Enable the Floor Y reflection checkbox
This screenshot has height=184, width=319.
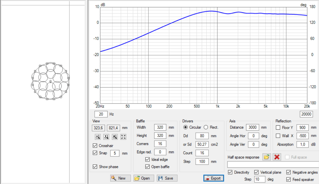[278, 127]
